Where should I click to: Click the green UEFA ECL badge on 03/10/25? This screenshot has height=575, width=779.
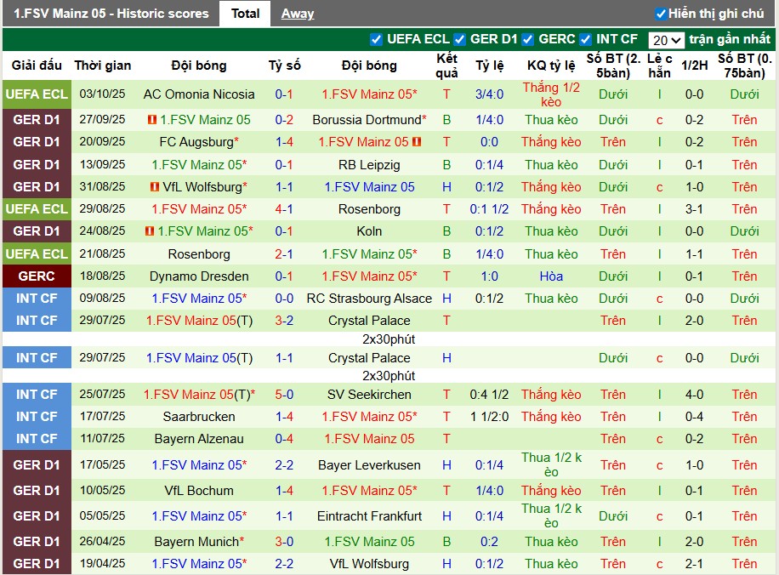[x=37, y=94]
